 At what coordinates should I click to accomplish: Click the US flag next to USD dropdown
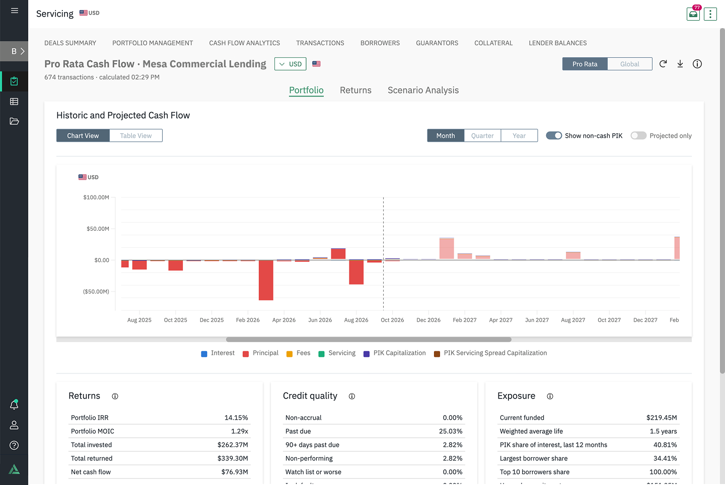click(x=316, y=64)
